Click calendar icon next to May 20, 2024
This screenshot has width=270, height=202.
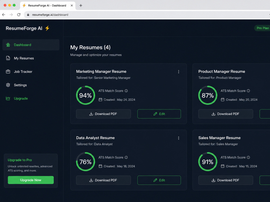[x=223, y=100]
